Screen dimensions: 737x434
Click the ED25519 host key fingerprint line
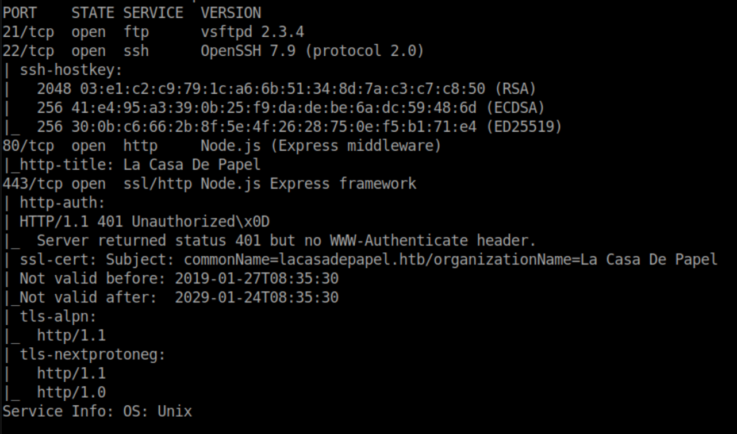pos(299,126)
